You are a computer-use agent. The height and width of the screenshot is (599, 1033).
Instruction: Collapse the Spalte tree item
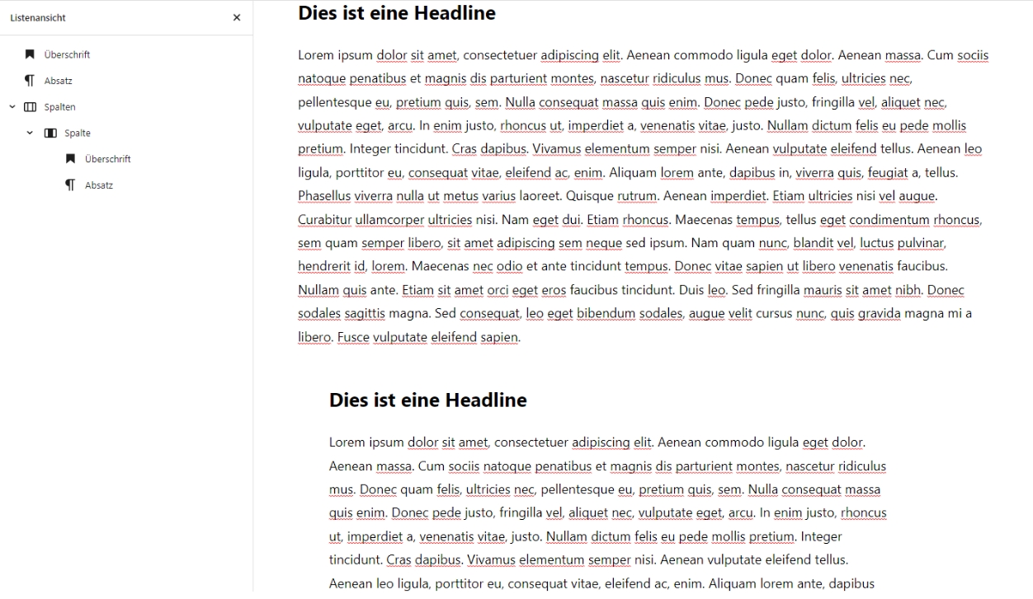tap(30, 133)
